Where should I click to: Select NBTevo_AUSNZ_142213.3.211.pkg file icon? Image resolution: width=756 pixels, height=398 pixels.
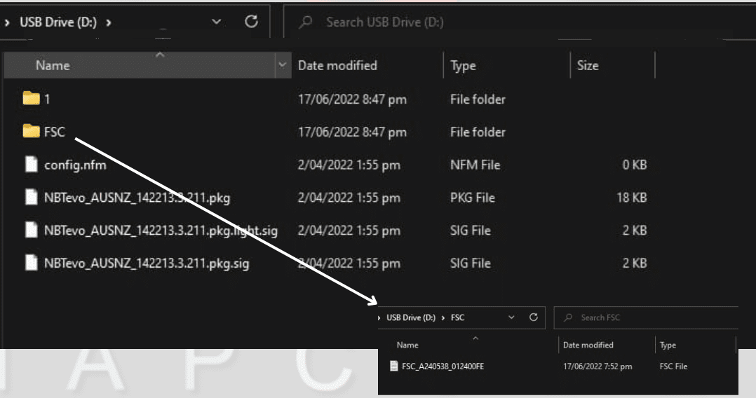pyautogui.click(x=32, y=198)
